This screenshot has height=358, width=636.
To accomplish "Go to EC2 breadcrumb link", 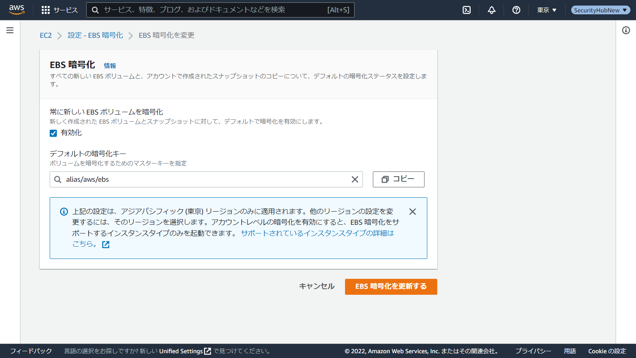I will coord(46,35).
